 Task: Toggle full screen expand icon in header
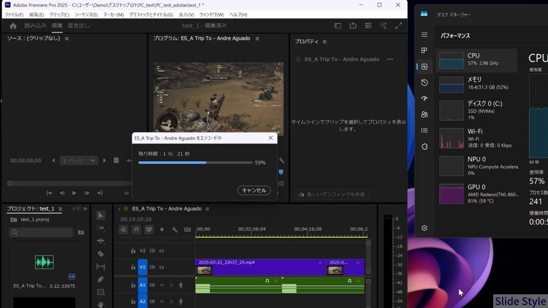[398, 26]
